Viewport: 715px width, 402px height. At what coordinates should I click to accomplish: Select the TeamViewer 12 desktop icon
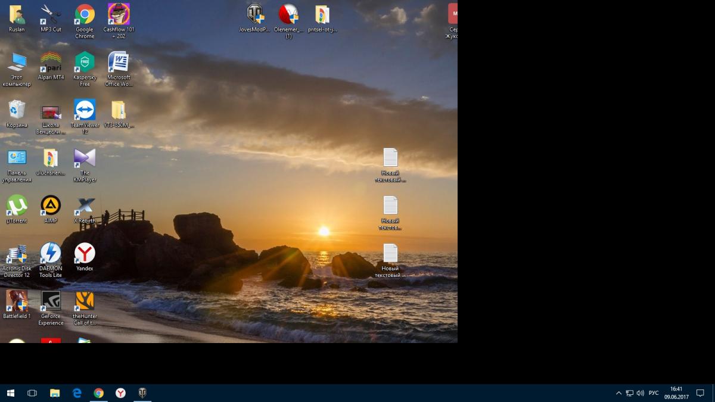(x=85, y=111)
